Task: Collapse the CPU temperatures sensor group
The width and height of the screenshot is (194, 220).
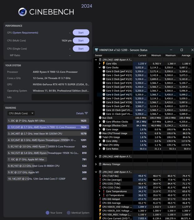Action: pyautogui.click(x=96, y=172)
